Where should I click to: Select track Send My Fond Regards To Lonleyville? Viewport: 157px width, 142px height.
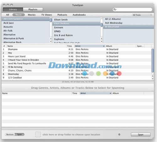(76, 64)
